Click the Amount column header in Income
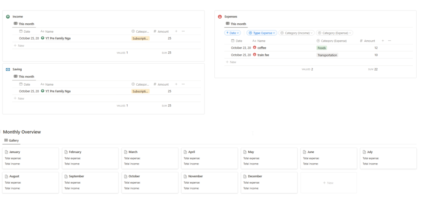428x204 pixels. pyautogui.click(x=161, y=31)
